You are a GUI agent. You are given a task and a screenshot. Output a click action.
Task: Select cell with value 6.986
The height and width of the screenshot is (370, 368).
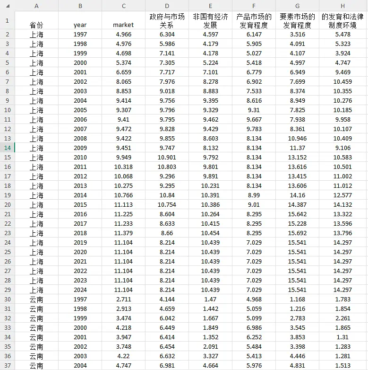click(x=254, y=327)
